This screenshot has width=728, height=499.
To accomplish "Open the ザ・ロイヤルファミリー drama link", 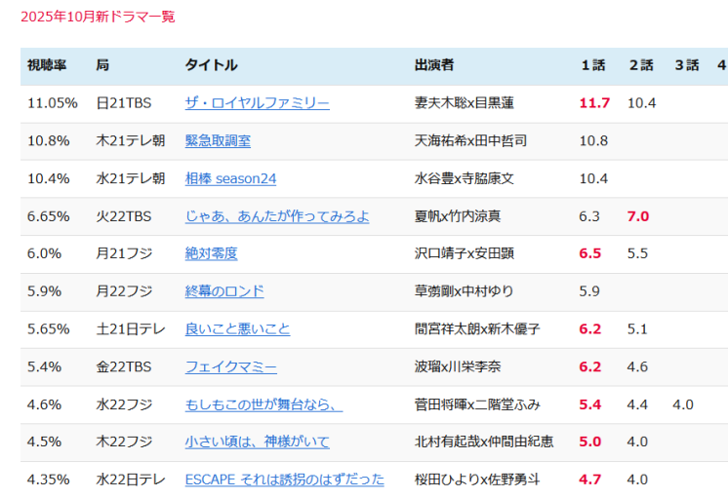I will click(257, 103).
